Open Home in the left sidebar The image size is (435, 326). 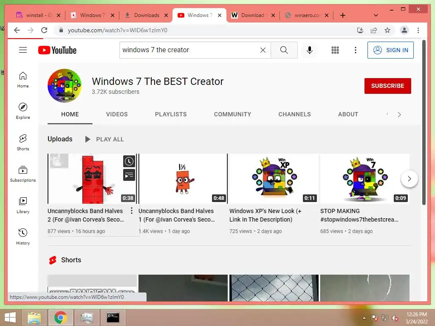click(23, 79)
